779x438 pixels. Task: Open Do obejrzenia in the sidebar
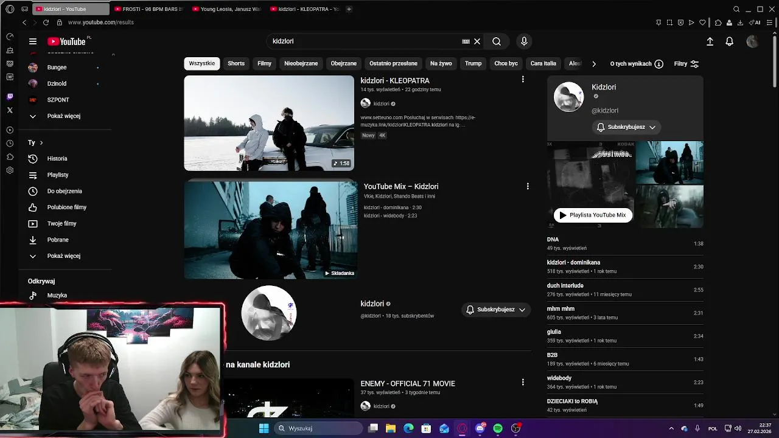(66, 191)
